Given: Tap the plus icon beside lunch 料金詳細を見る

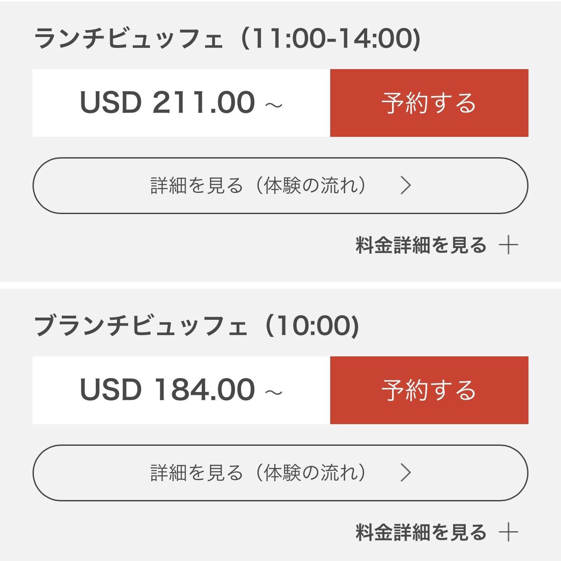Looking at the screenshot, I should tap(509, 245).
